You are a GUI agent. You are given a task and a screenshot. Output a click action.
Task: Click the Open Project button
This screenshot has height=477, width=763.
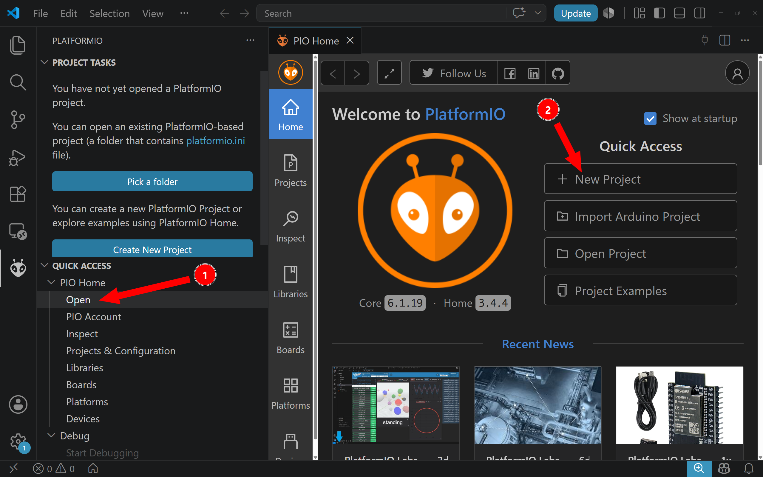pyautogui.click(x=640, y=253)
